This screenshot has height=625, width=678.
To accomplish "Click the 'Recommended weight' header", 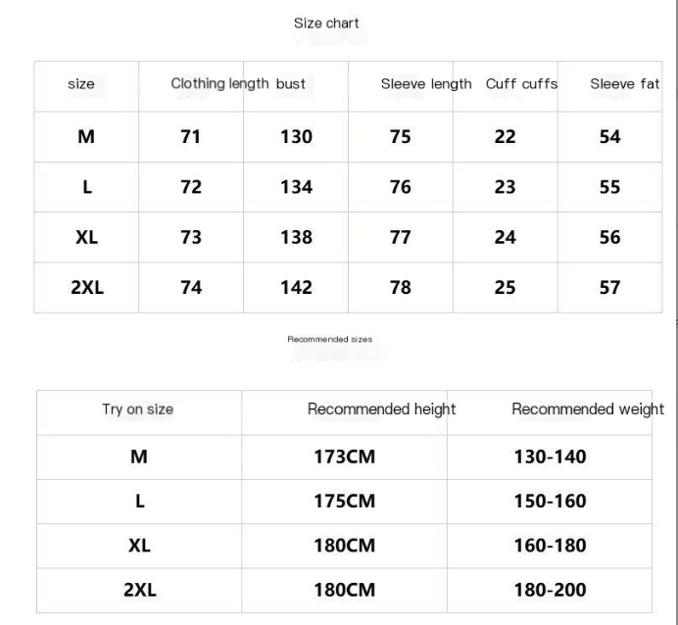I will 587,409.
